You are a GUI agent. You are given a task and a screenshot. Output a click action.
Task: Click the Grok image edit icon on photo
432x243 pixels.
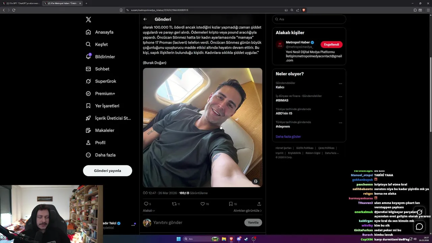coord(255,181)
